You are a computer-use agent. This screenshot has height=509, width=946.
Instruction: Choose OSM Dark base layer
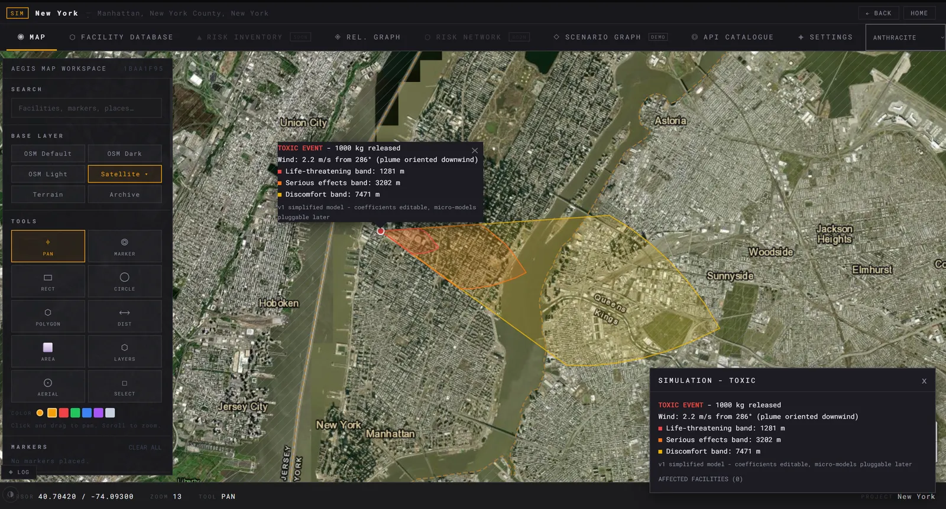tap(125, 154)
